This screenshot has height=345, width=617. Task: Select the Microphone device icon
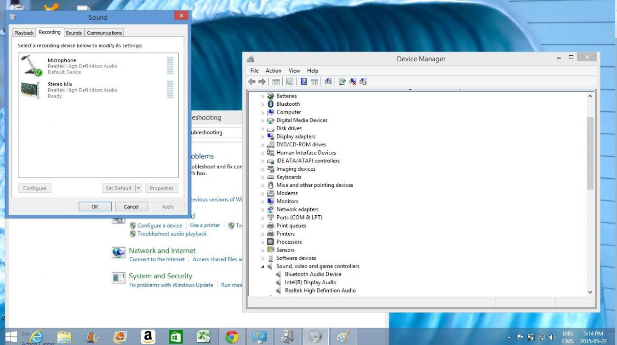(29, 64)
